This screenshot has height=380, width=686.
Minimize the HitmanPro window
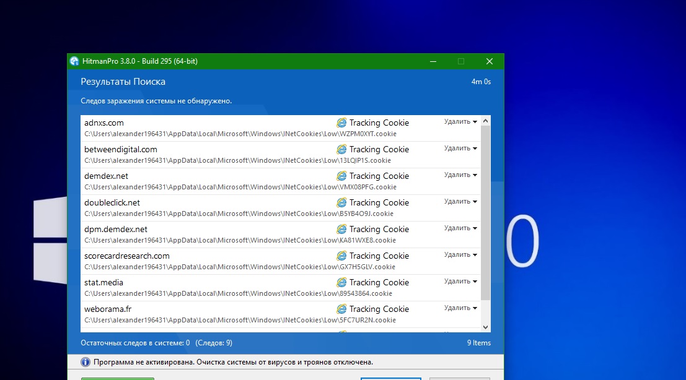(433, 61)
